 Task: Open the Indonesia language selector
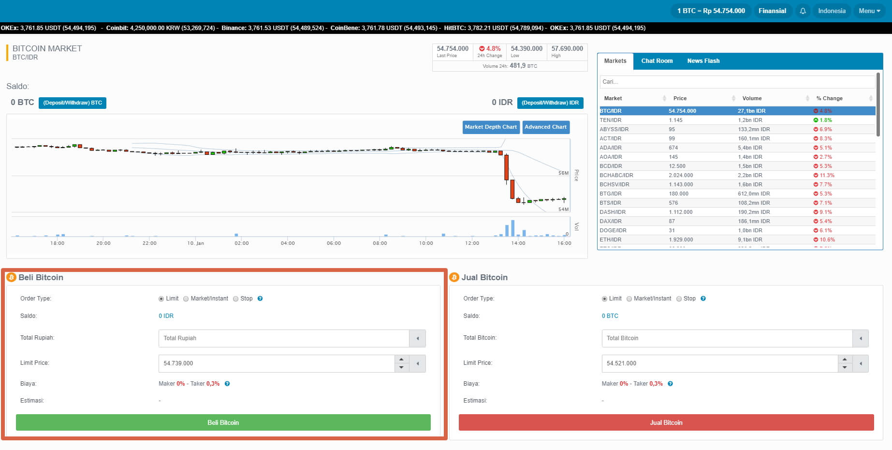pyautogui.click(x=832, y=11)
